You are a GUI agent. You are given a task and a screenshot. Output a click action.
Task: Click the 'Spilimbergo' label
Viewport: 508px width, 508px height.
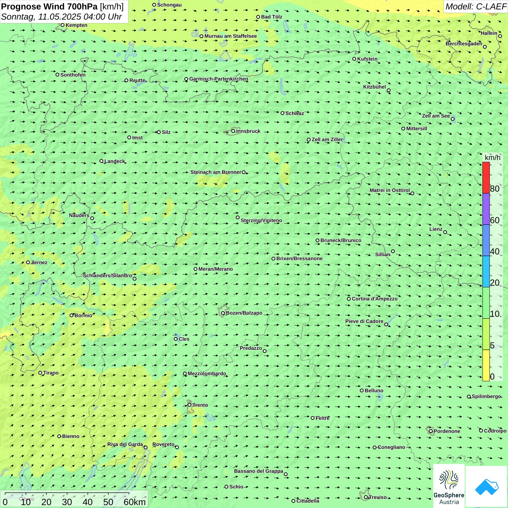coord(486,396)
